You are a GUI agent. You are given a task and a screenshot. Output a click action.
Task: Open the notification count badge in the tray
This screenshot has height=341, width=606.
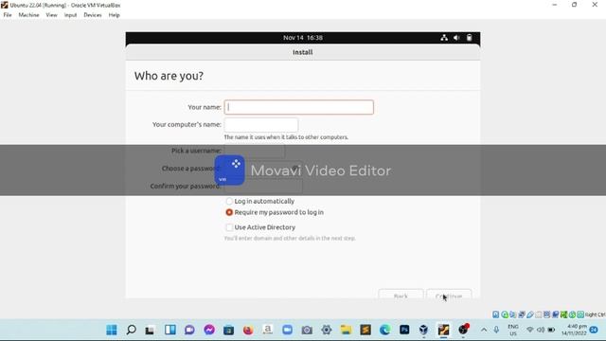[x=594, y=330]
